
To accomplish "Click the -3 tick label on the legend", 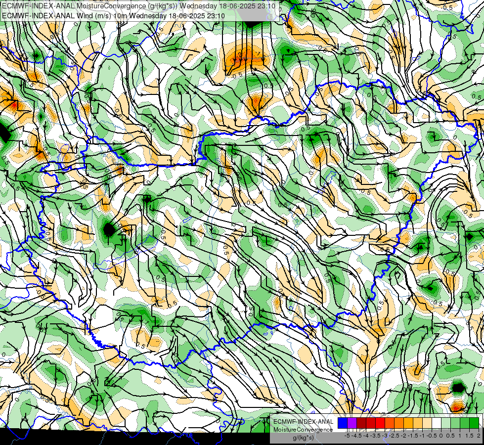I will coord(385,436).
